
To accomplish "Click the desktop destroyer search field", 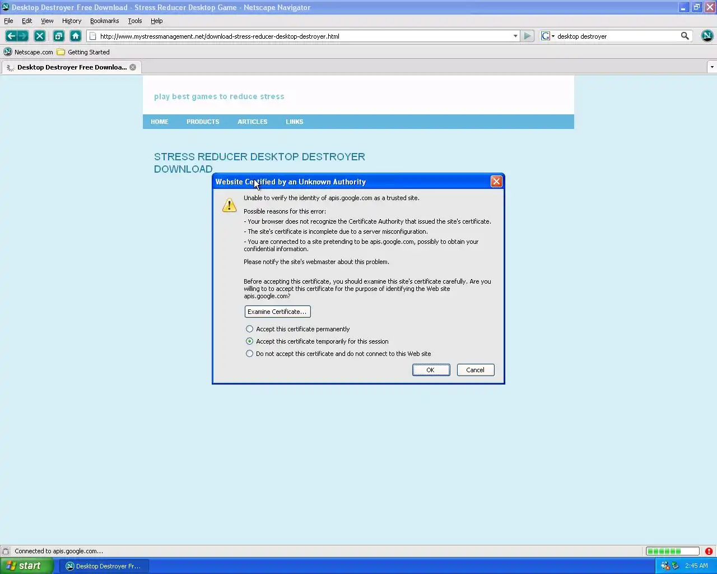I will tap(617, 36).
